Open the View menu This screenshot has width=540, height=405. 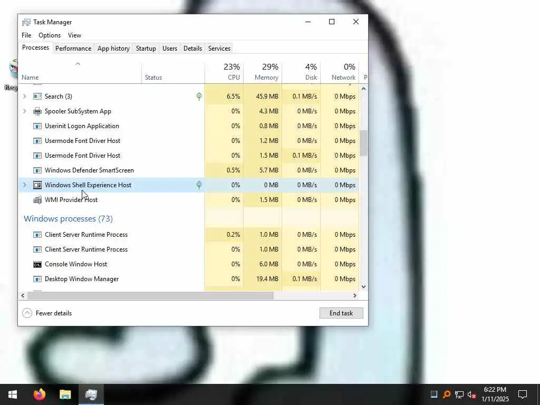click(x=74, y=35)
